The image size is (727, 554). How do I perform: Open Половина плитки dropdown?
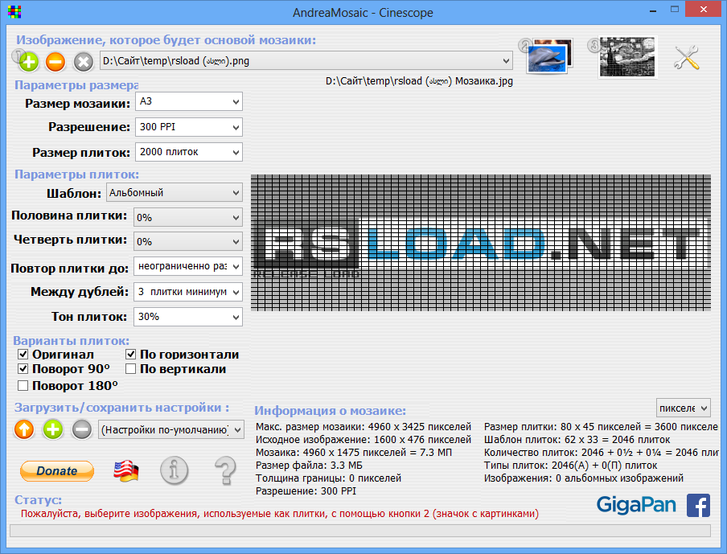click(187, 217)
